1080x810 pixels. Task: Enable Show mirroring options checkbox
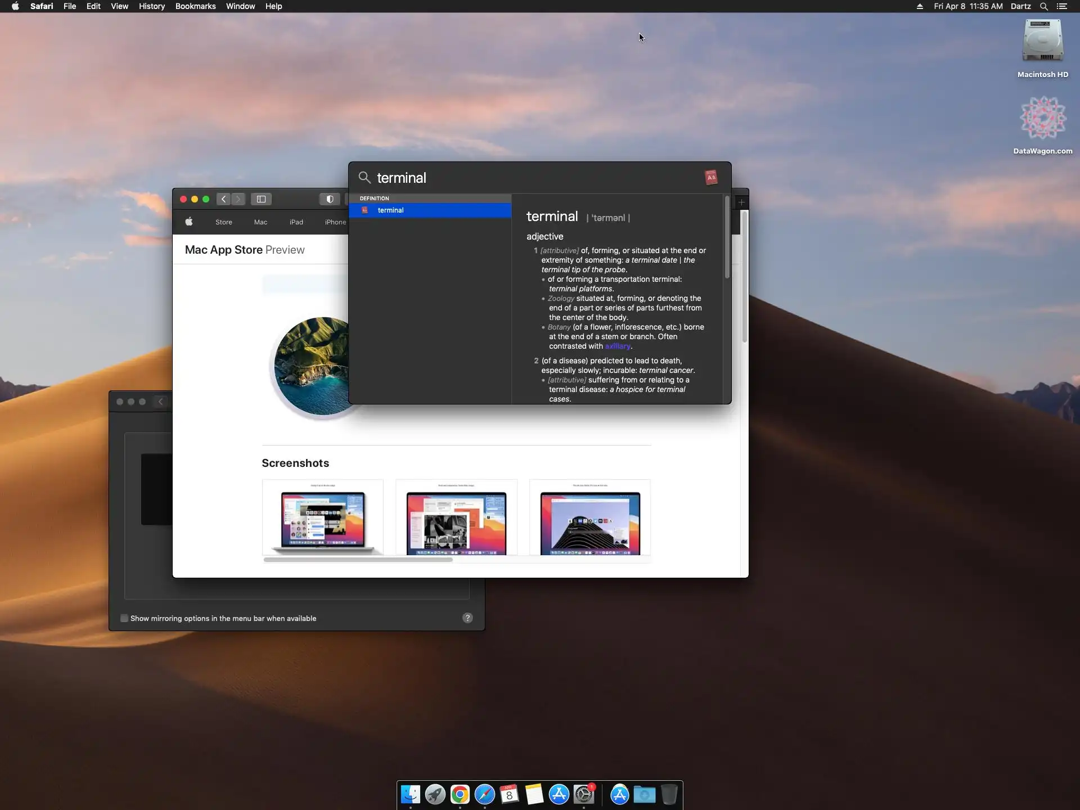[x=124, y=618]
